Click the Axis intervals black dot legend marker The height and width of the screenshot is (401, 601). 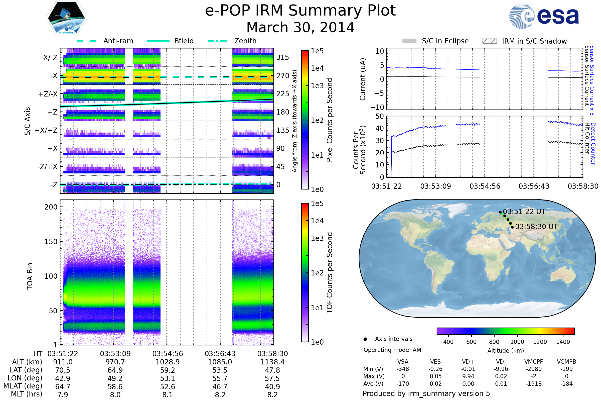coord(365,339)
